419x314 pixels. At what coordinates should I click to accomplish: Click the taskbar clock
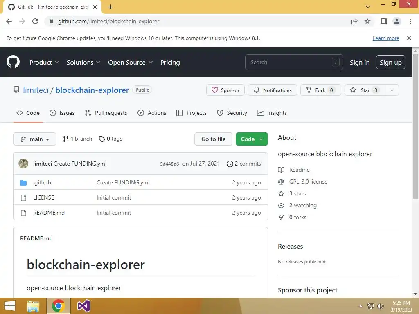401,306
